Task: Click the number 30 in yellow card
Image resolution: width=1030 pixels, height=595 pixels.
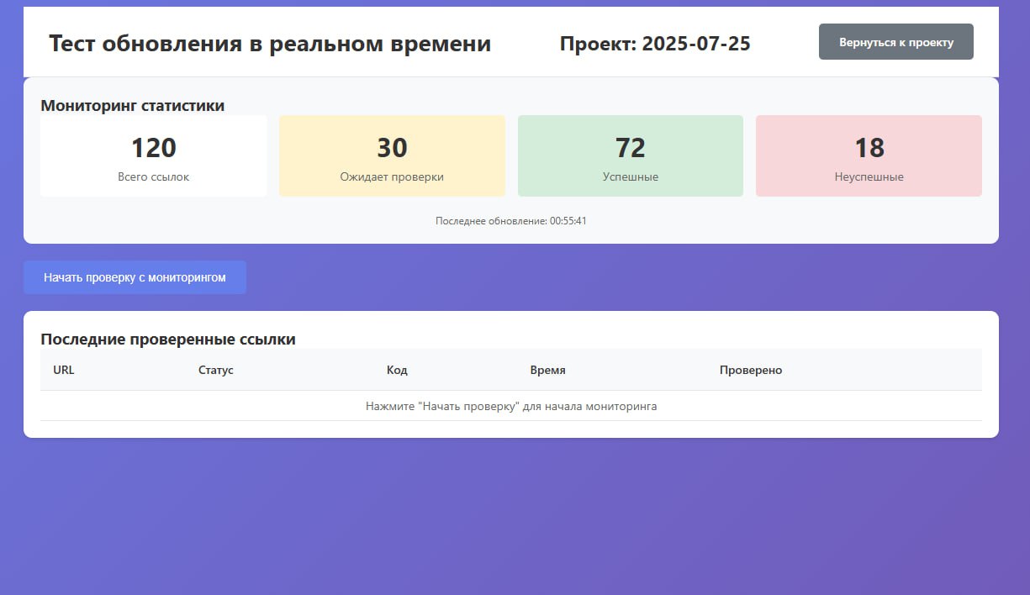Action: tap(392, 148)
